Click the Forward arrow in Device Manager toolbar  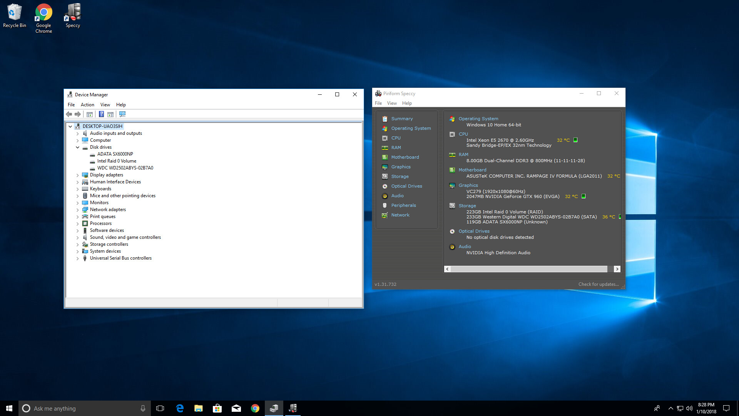pos(78,114)
